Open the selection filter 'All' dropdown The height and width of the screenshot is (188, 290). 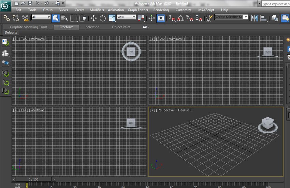(41, 17)
